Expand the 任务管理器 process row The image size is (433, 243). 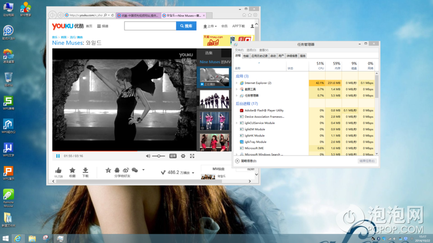coord(237,96)
